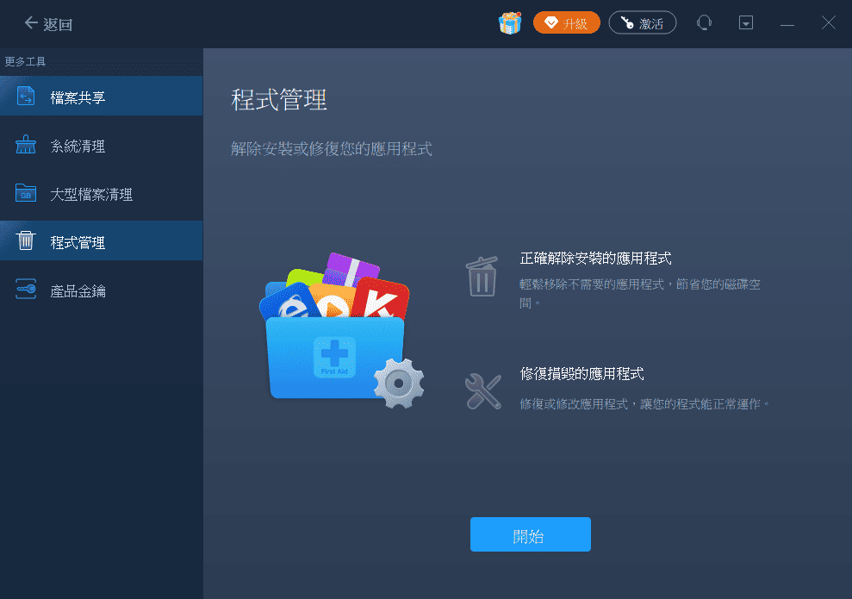This screenshot has width=852, height=599.
Task: Open the title bar dropdown arrow
Action: [746, 22]
